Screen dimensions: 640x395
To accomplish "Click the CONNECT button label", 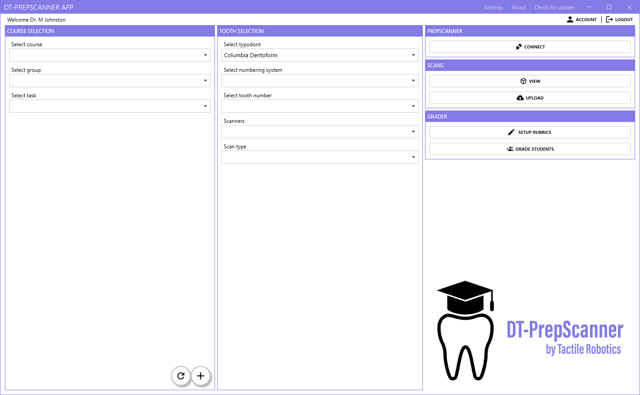I will tap(535, 47).
